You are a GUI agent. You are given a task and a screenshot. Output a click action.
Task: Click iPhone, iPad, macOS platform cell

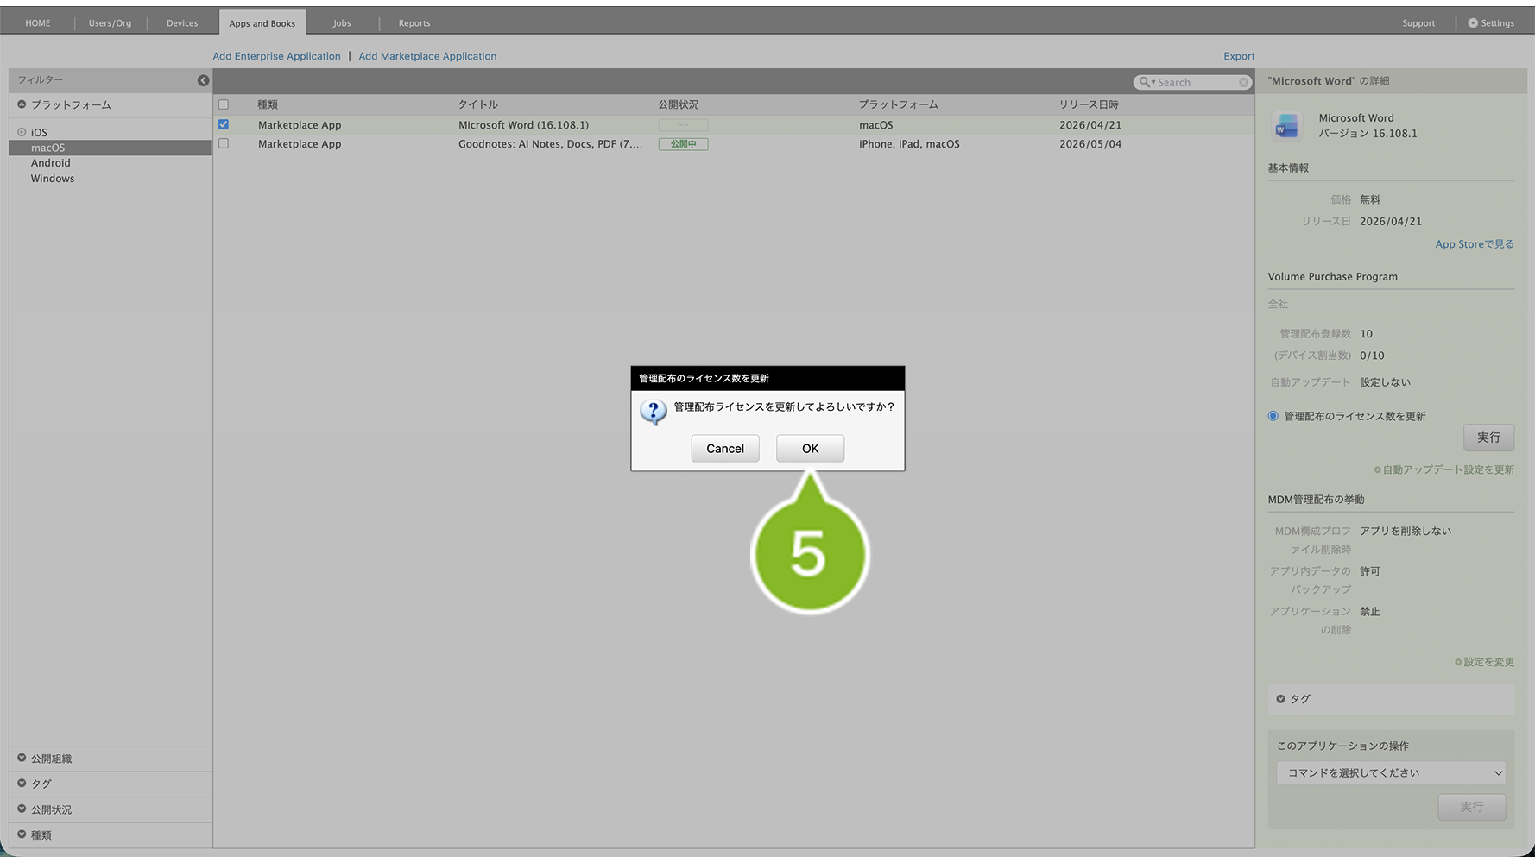909,144
